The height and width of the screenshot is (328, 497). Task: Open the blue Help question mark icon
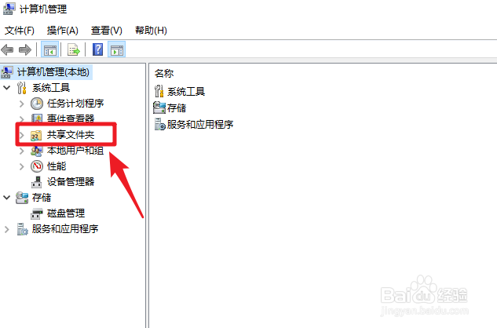[x=97, y=49]
